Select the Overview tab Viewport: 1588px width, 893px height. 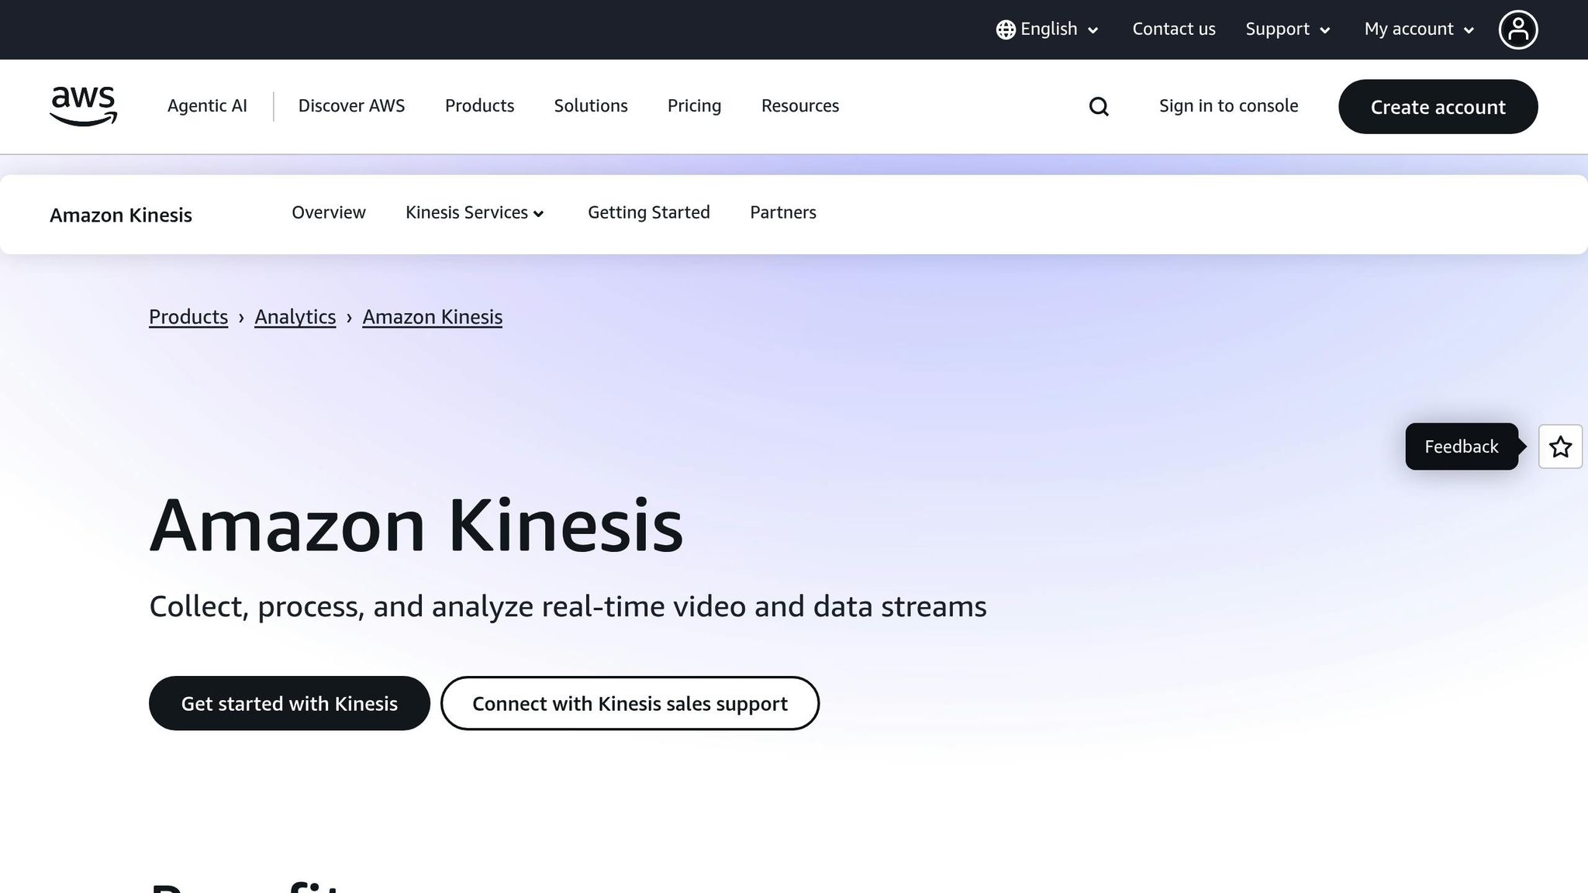tap(328, 212)
